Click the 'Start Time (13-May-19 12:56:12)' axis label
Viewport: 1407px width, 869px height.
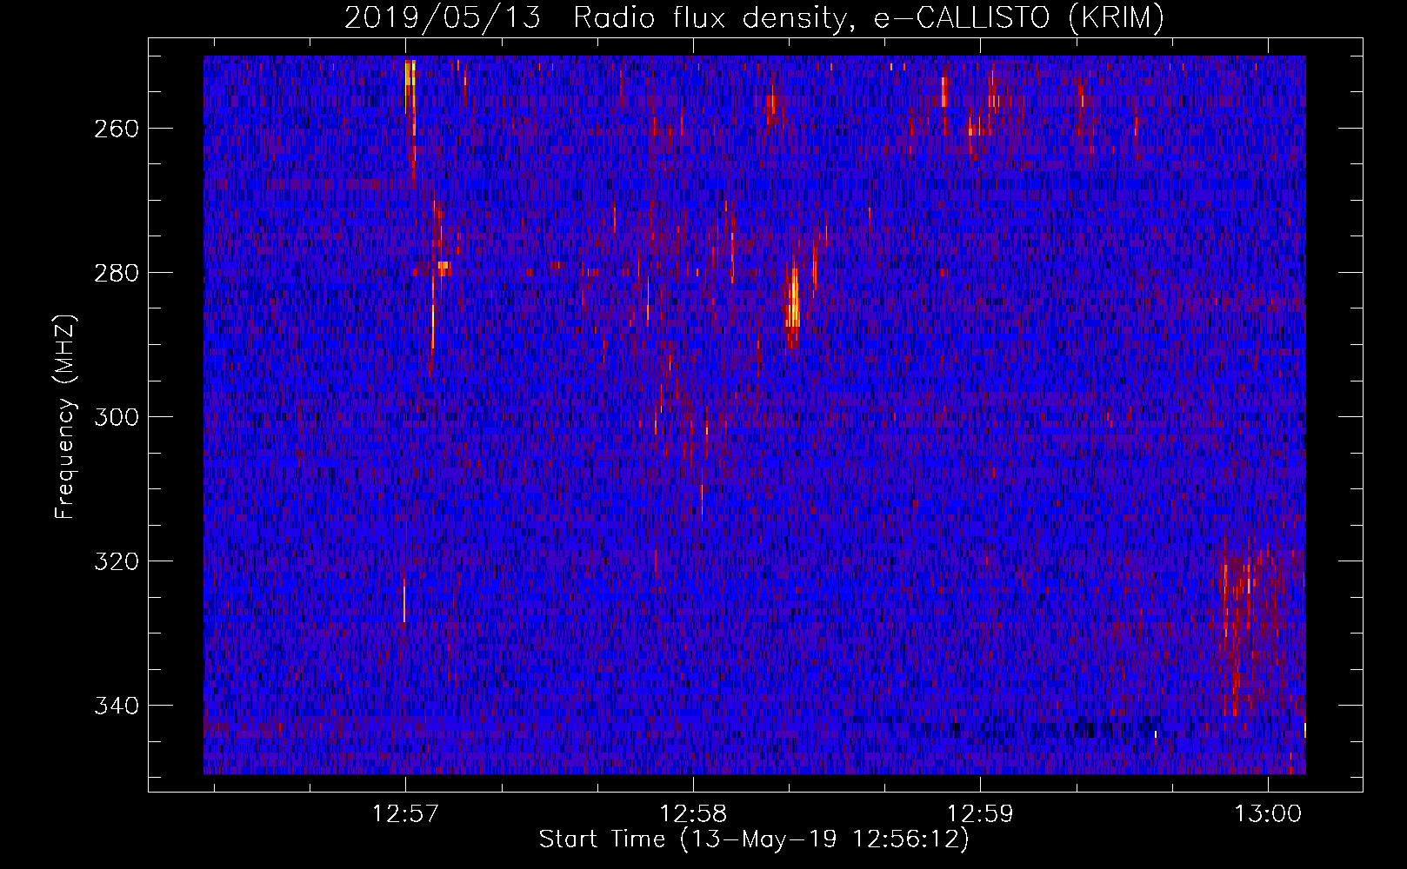[x=754, y=839]
